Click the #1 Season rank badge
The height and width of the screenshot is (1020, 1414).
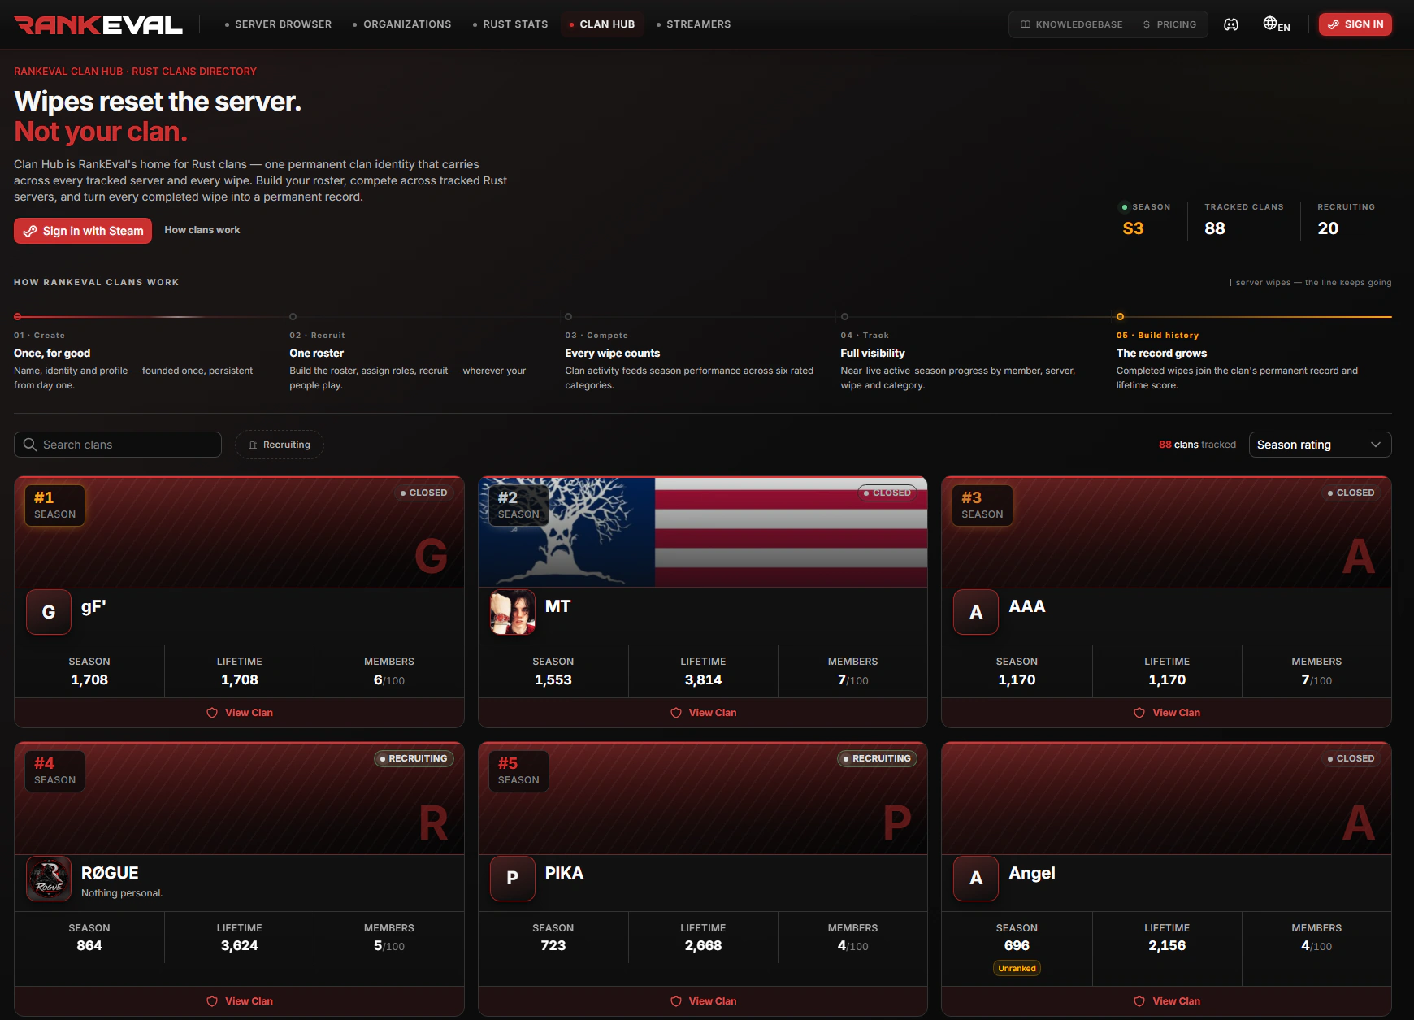coord(54,506)
